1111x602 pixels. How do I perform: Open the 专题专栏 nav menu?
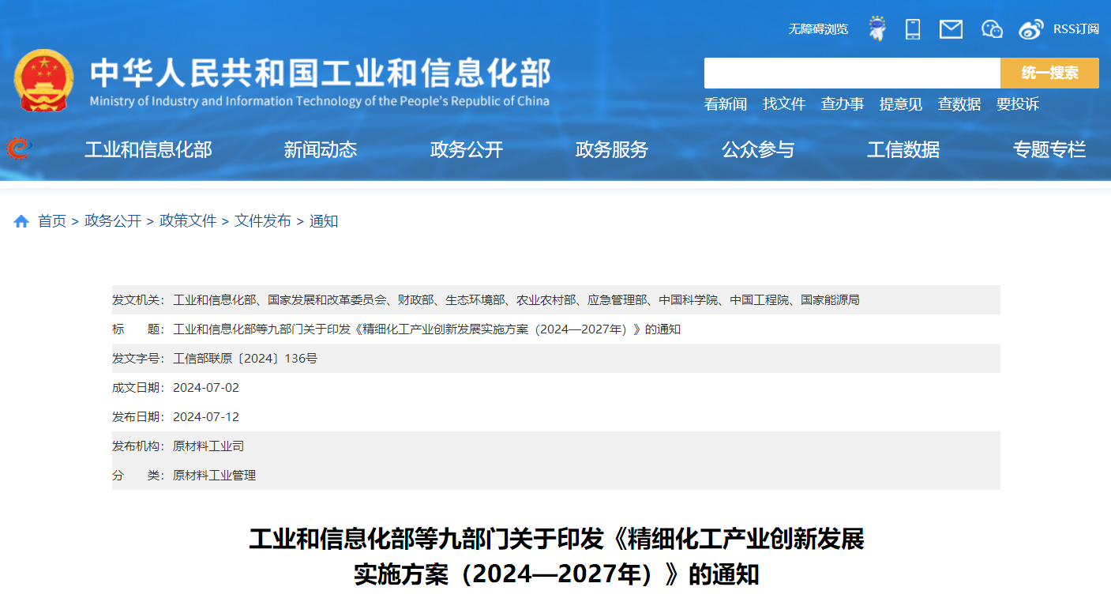click(1049, 149)
